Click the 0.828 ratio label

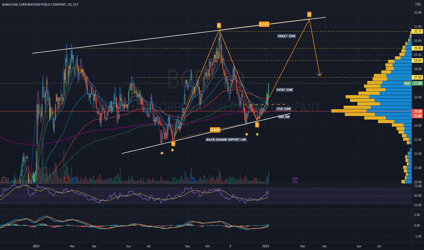pyautogui.click(x=215, y=130)
